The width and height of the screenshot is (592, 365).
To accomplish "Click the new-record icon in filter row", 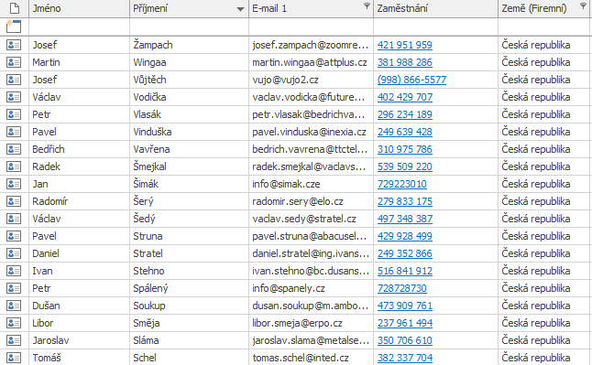I will click(14, 27).
